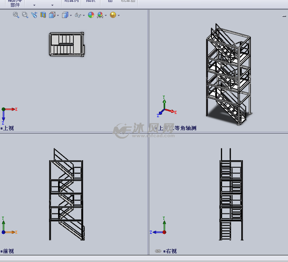Select the 前视 front view label

click(9, 251)
